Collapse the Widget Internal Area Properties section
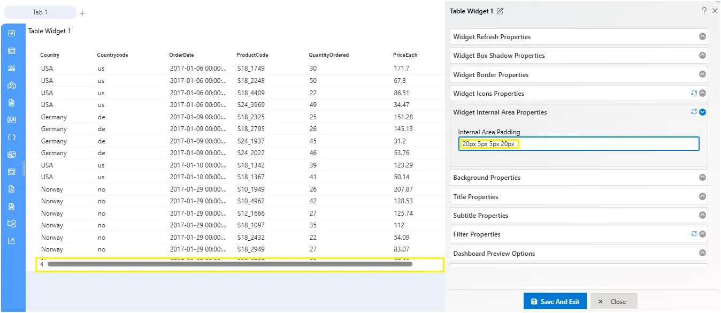The image size is (721, 313). (703, 112)
